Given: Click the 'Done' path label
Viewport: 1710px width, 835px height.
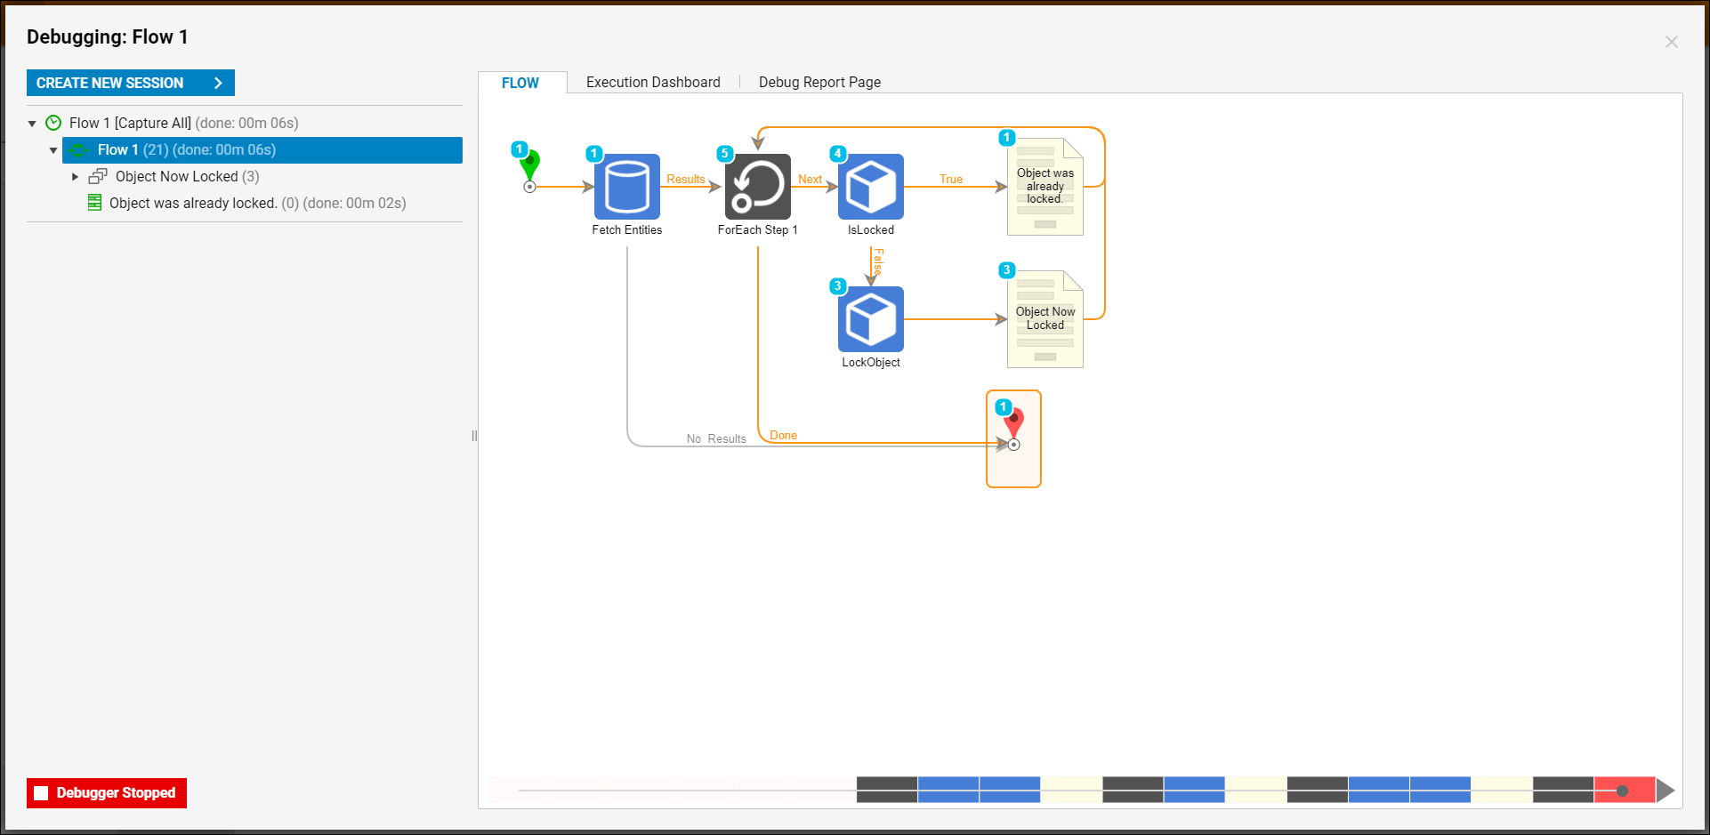Looking at the screenshot, I should [x=783, y=435].
